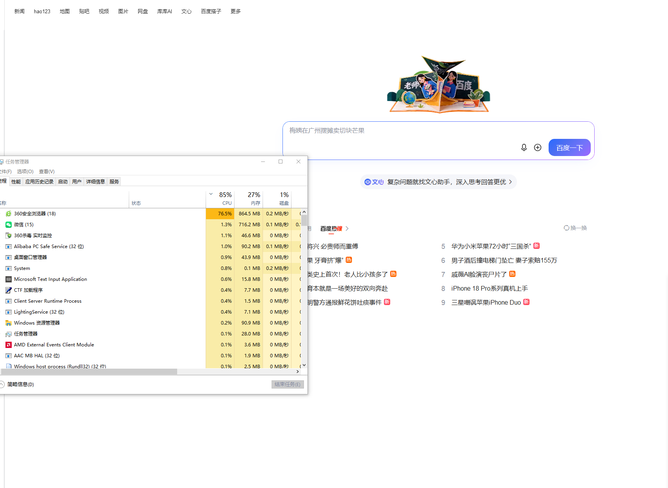
Task: Switch to the 性能 tab
Action: pyautogui.click(x=16, y=182)
